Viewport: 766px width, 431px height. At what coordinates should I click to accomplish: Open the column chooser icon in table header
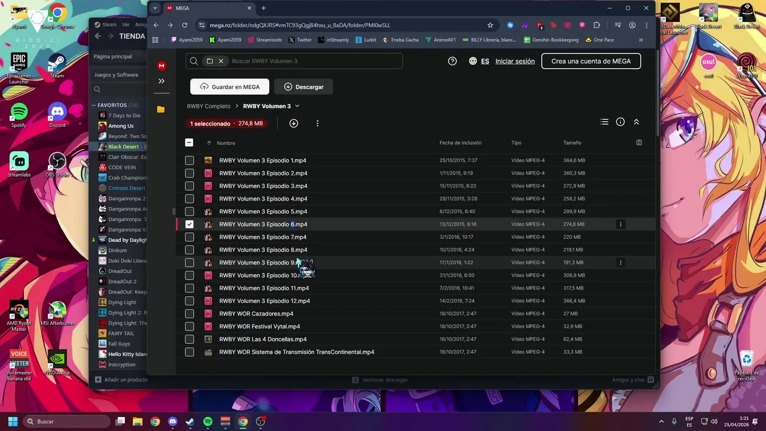pos(639,142)
